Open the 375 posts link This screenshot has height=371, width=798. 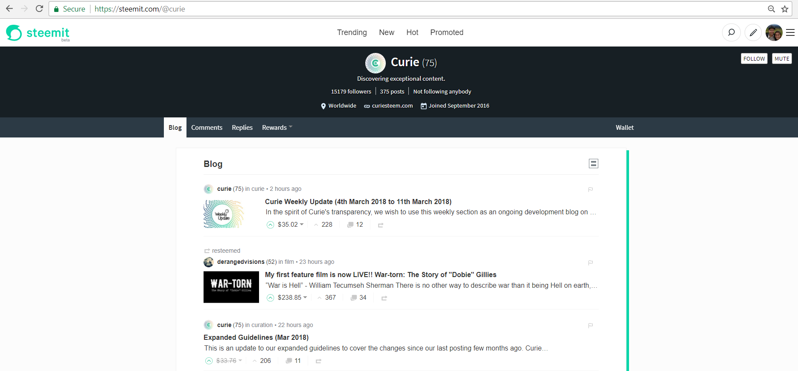(392, 91)
